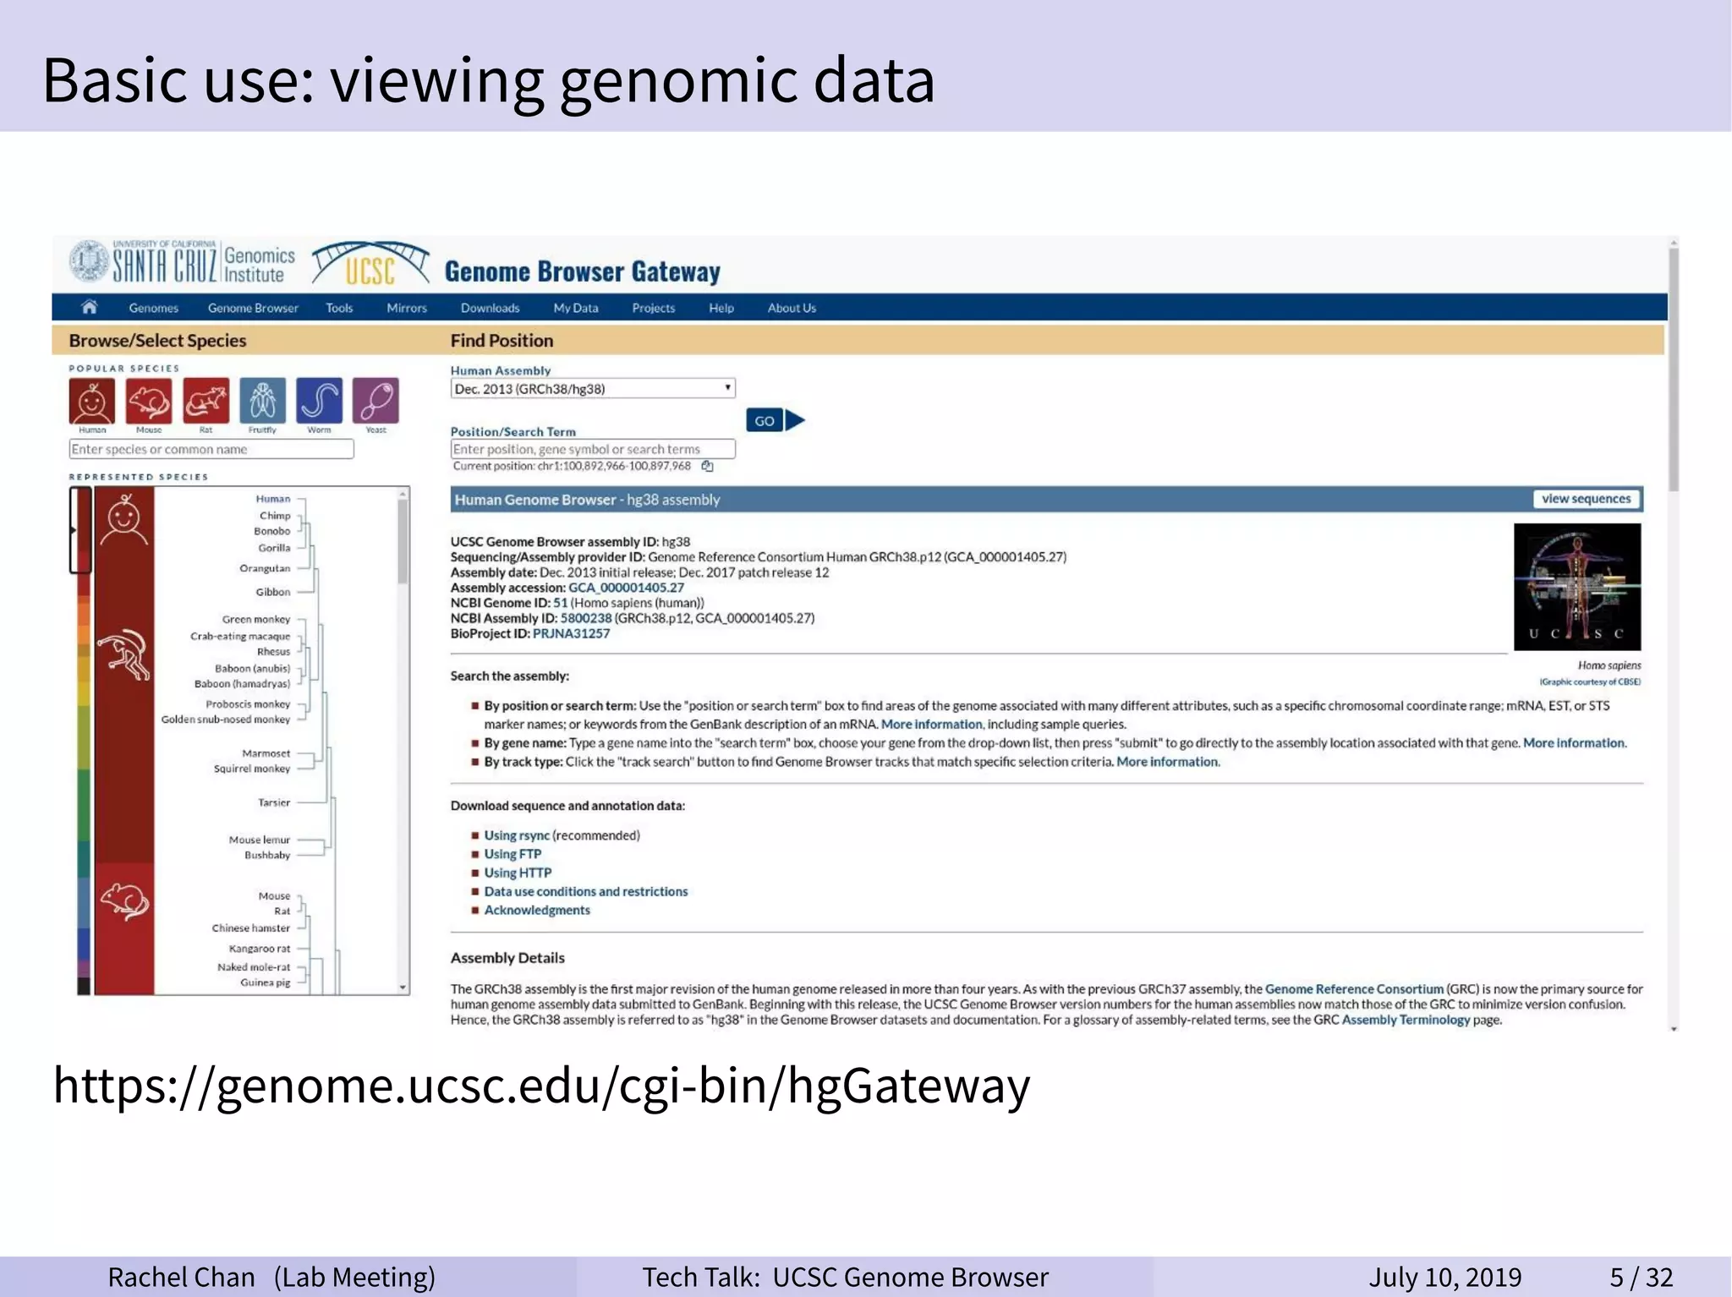
Task: Open the Genome Reference Consortium link
Action: pyautogui.click(x=1354, y=988)
